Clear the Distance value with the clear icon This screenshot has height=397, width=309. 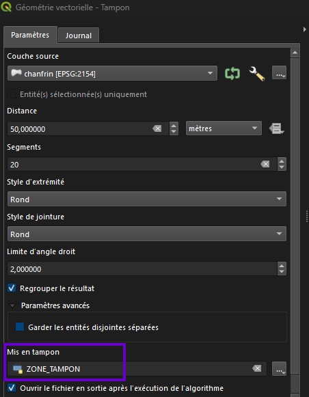[157, 128]
